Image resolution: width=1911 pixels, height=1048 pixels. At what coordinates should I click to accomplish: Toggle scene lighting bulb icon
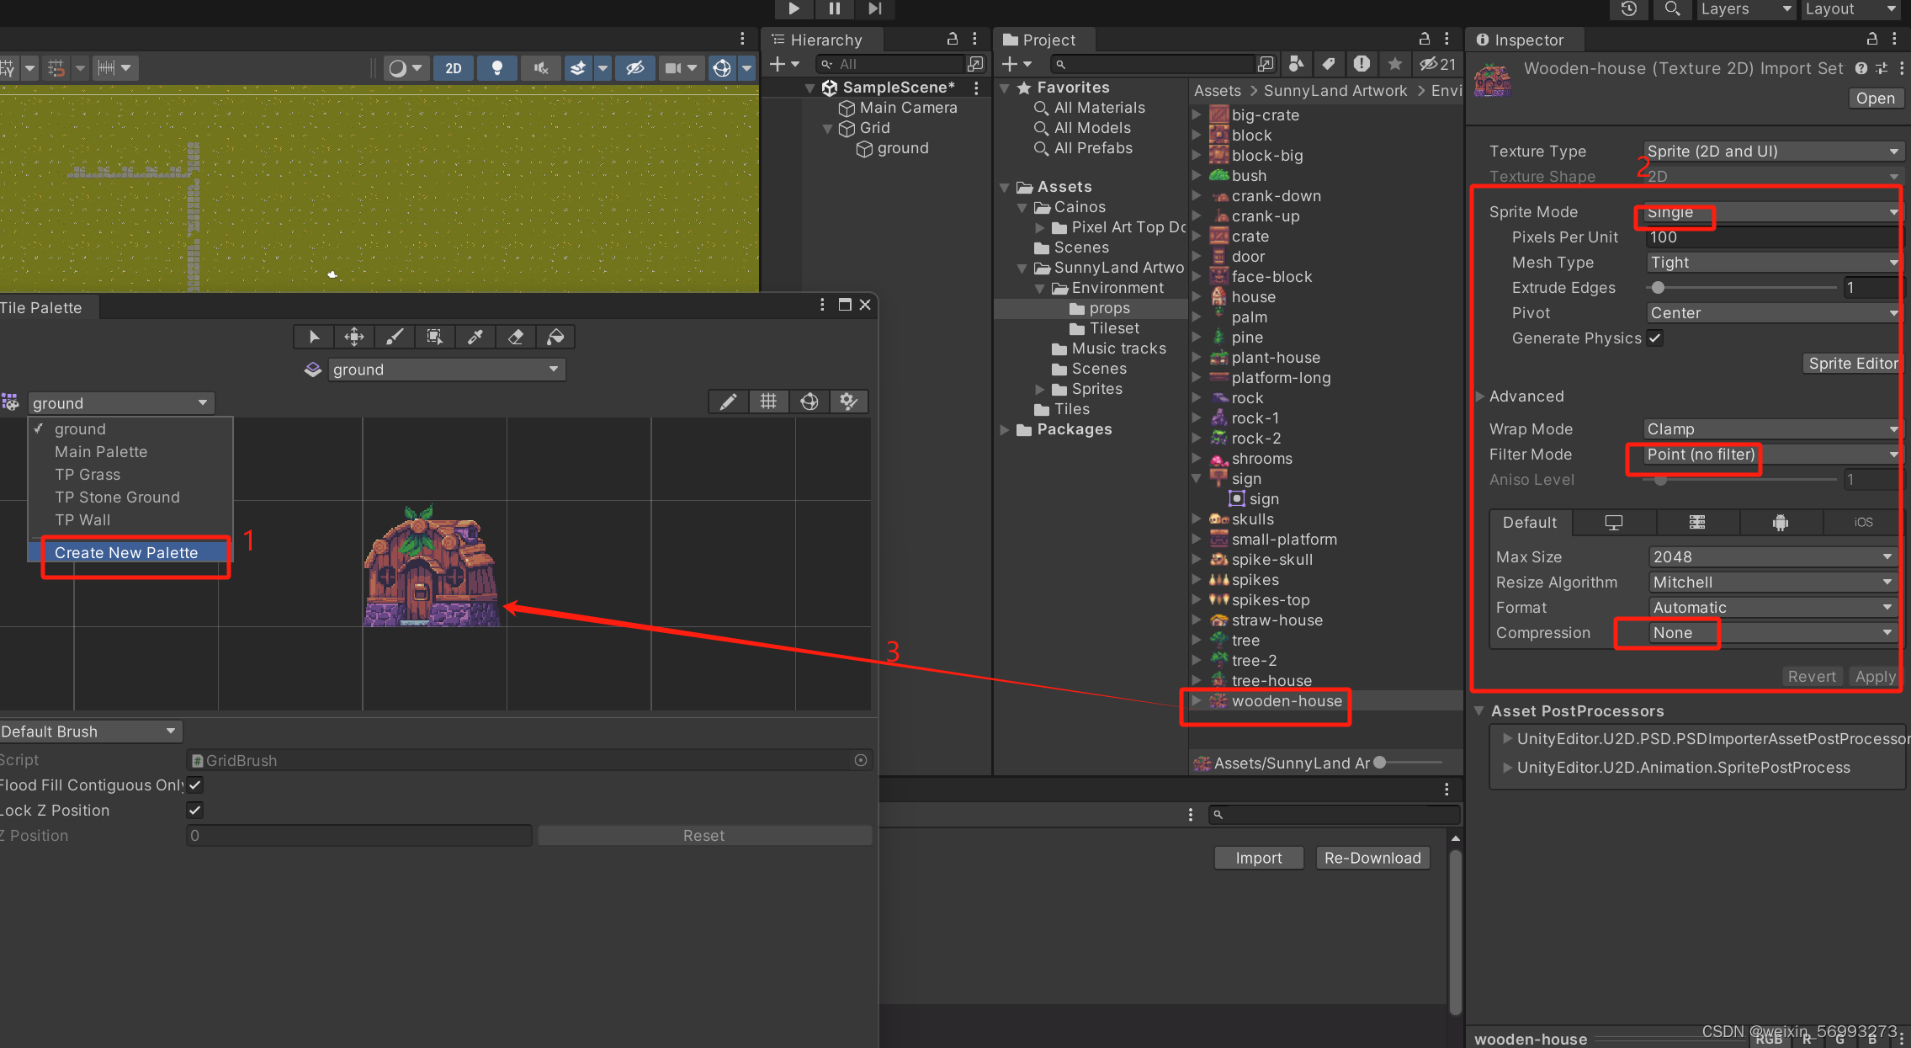(x=496, y=68)
